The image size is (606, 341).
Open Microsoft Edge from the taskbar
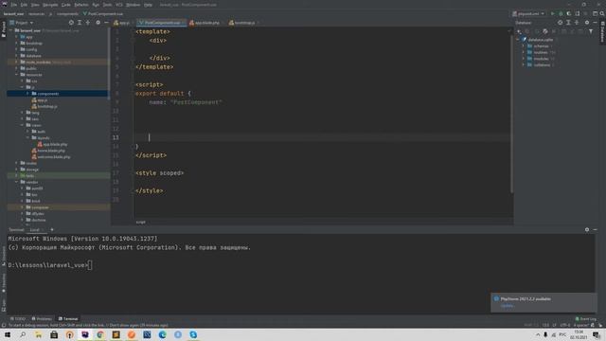coord(162,334)
